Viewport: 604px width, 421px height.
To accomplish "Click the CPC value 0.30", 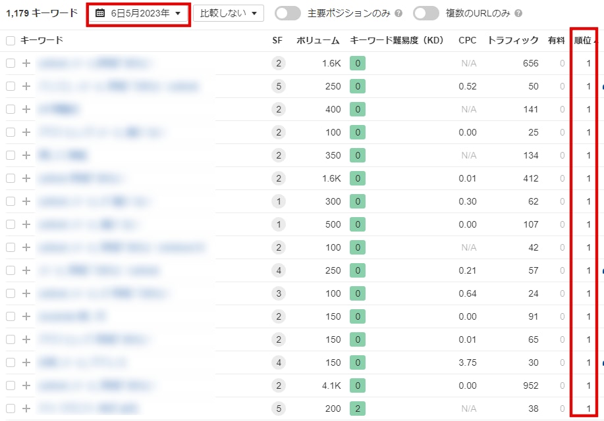I will [x=468, y=201].
